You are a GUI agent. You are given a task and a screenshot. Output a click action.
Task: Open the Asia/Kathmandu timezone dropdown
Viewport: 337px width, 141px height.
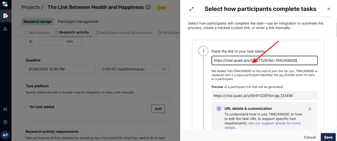point(134,69)
